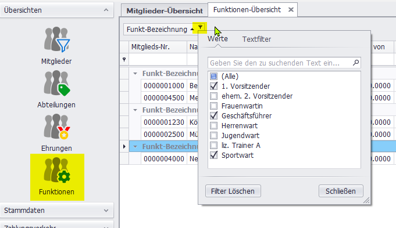Viewport: 396px width, 228px height.
Task: Uncheck the 1. Vorsitzender checkbox
Action: (x=213, y=86)
